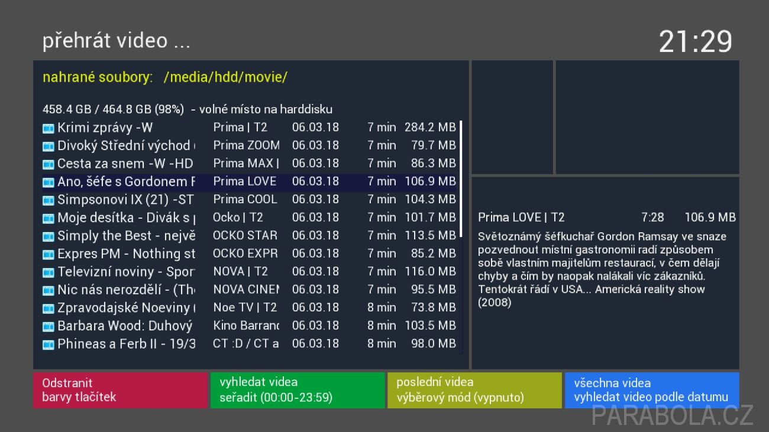
Task: Select the Nic nás nerozdělí recording
Action: tap(250, 290)
